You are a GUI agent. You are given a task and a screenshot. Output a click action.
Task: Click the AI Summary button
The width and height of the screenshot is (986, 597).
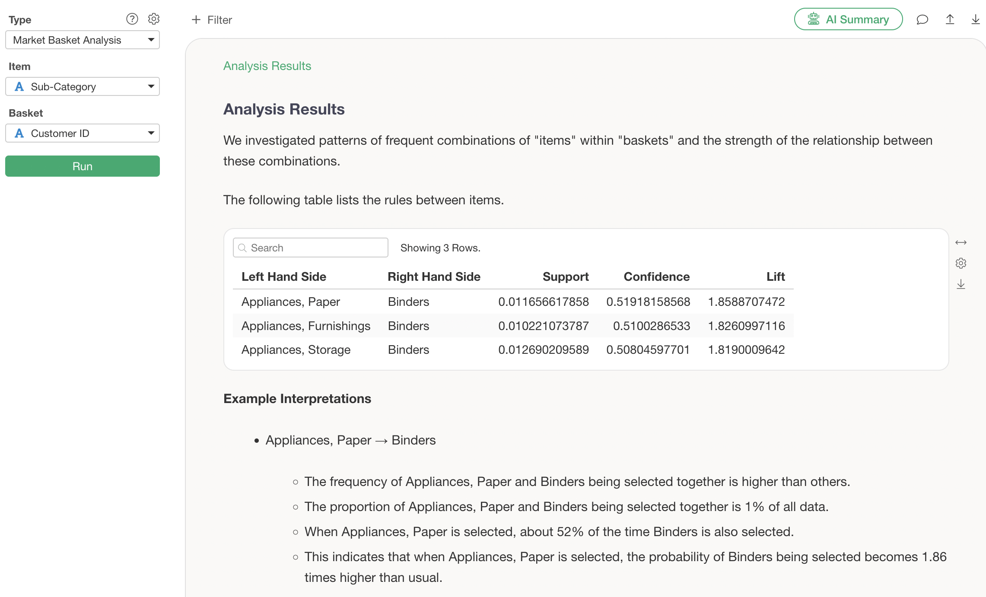click(848, 19)
